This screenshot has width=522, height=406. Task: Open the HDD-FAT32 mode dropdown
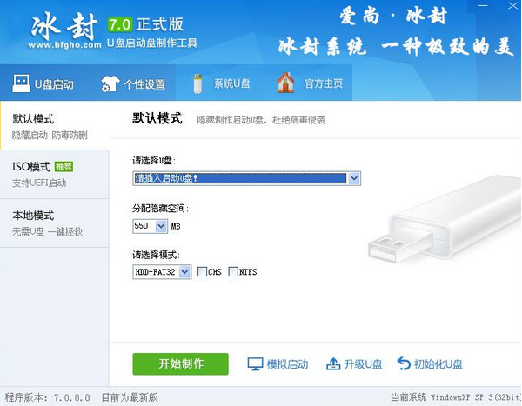click(184, 272)
